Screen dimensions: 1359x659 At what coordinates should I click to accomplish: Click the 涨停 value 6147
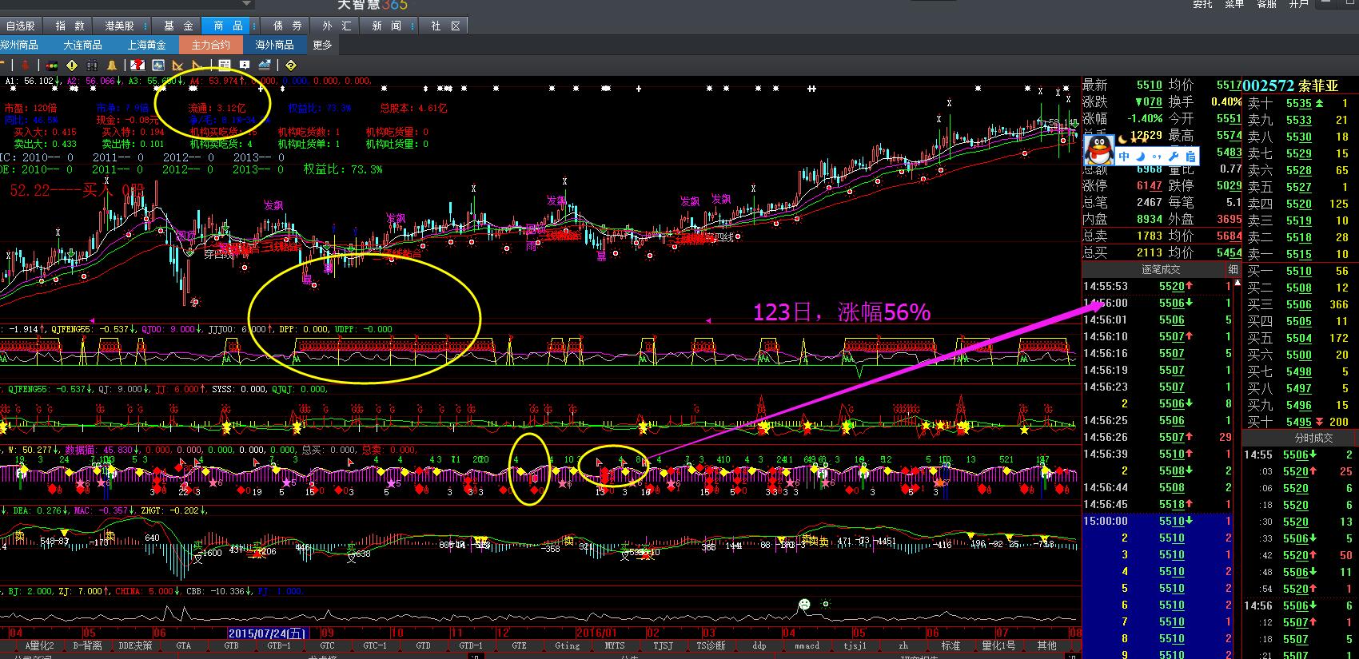1150,185
